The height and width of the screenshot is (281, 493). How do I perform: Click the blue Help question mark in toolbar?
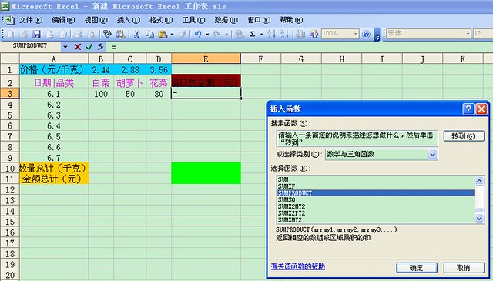pos(366,35)
